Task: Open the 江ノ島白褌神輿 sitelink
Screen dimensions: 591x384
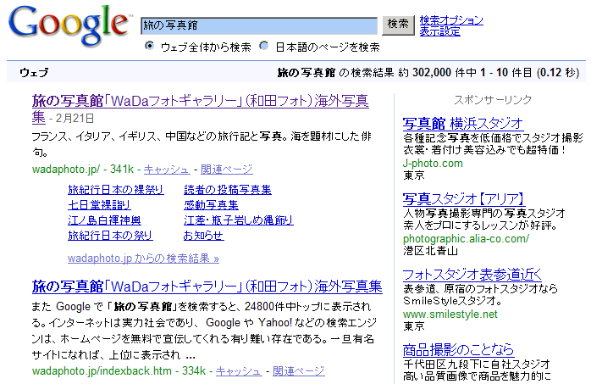Action: (104, 220)
